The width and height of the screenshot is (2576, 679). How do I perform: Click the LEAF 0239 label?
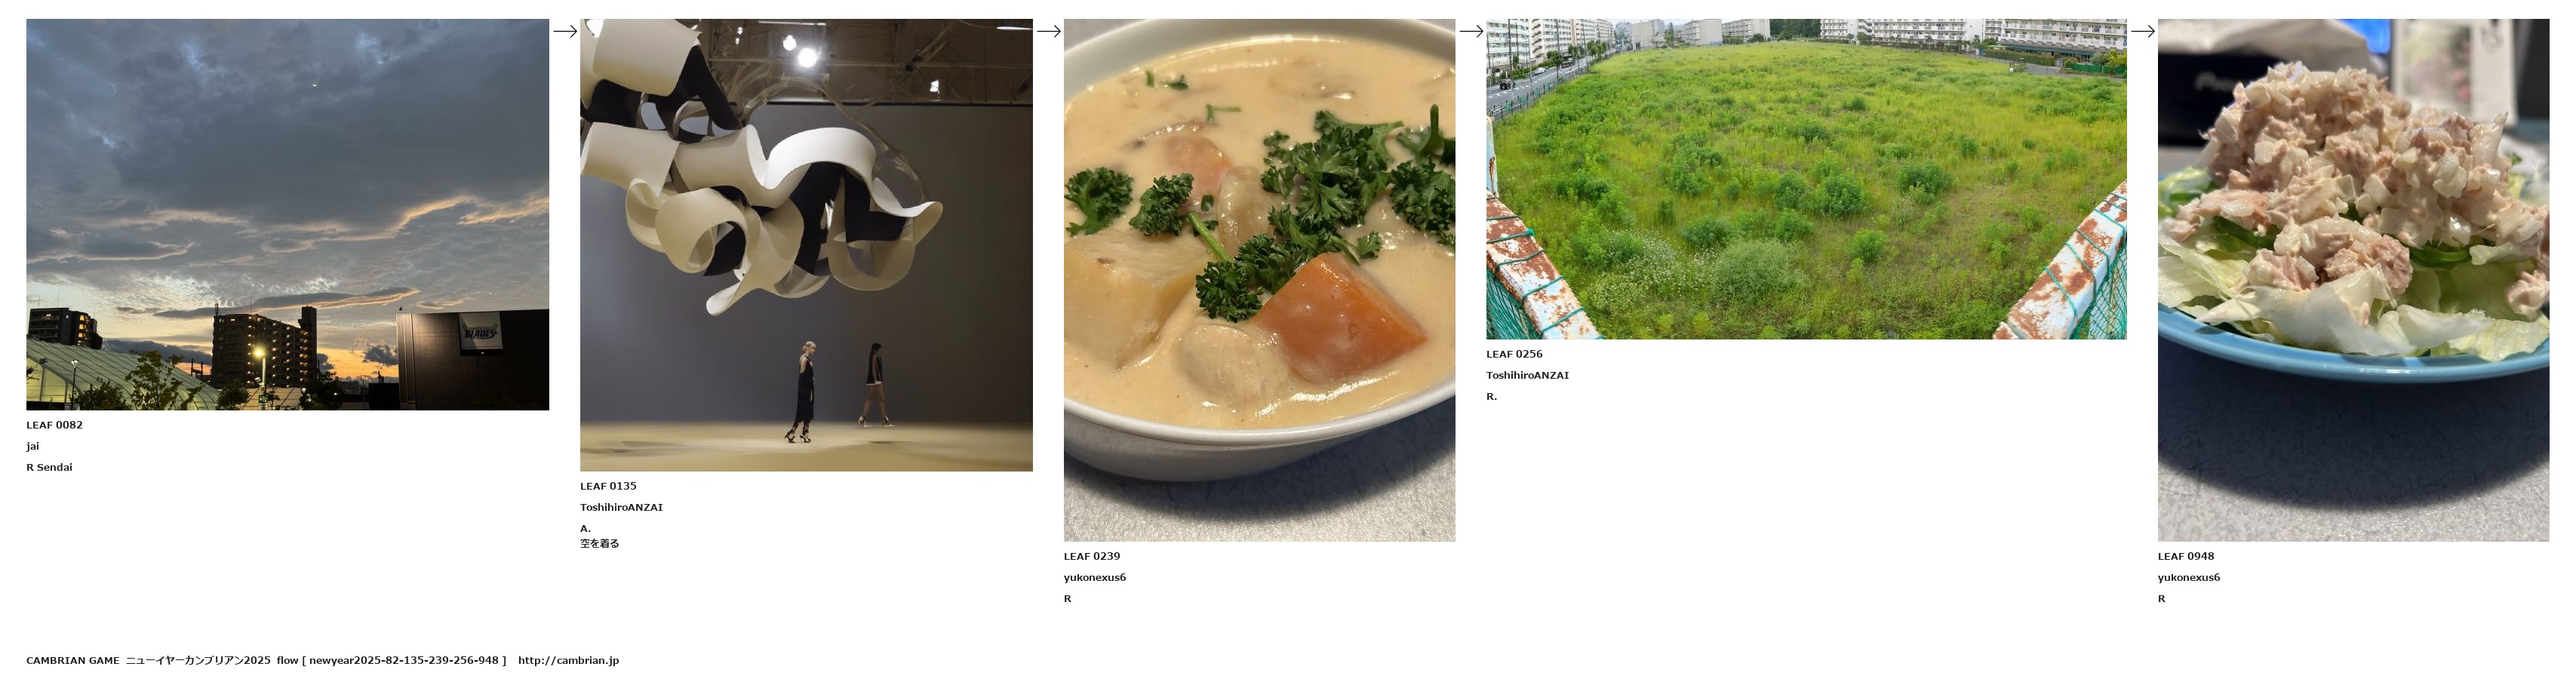[1092, 556]
